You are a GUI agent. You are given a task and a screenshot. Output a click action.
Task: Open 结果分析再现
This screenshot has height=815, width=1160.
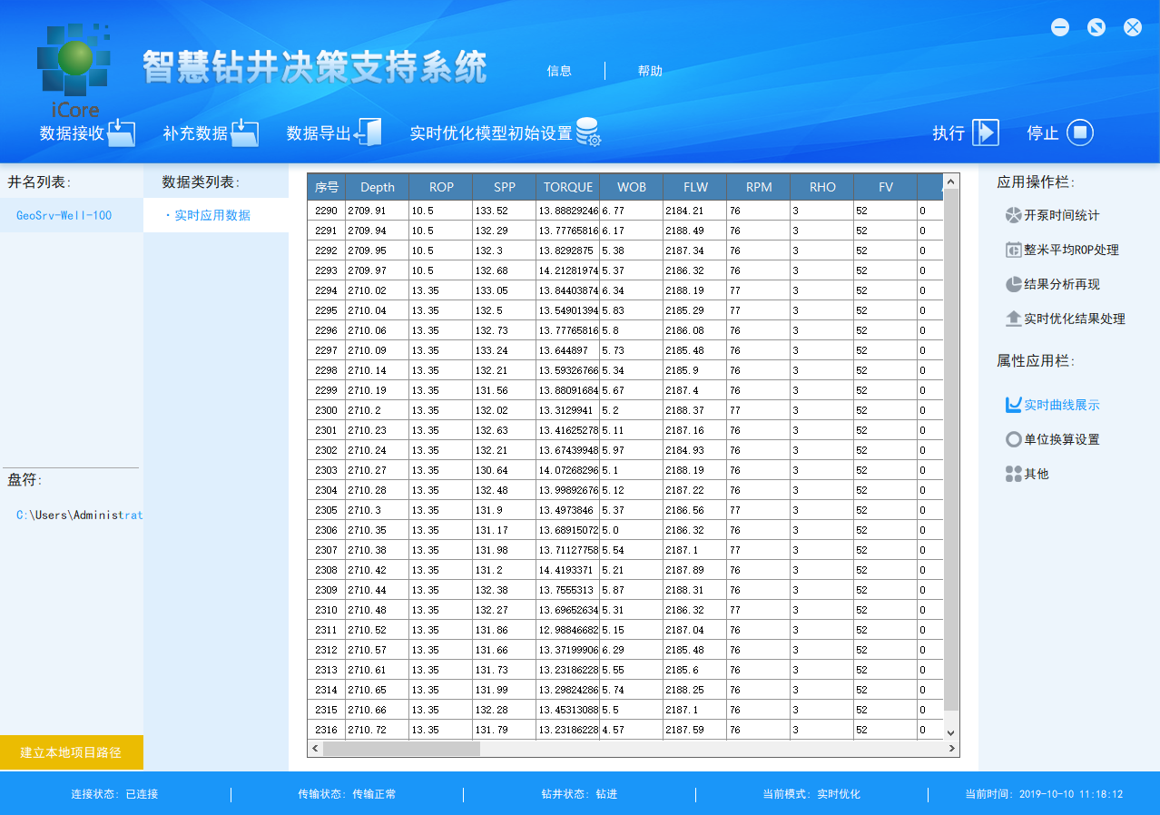(1061, 284)
